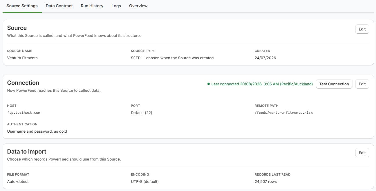Click the SOURCE TYPE field label

[143, 51]
